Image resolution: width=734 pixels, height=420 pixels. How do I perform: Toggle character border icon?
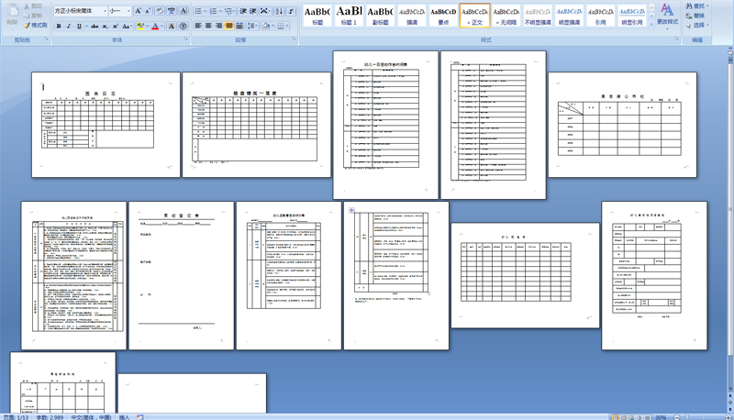click(183, 11)
